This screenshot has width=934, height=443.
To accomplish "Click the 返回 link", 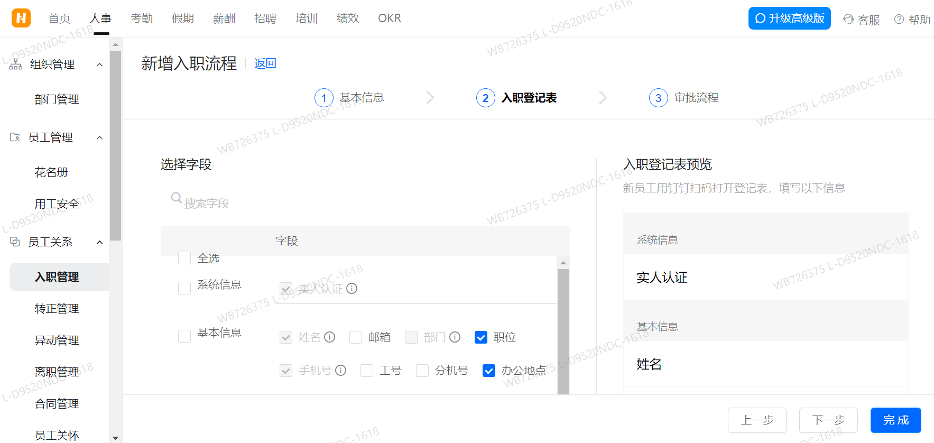I will pyautogui.click(x=265, y=63).
